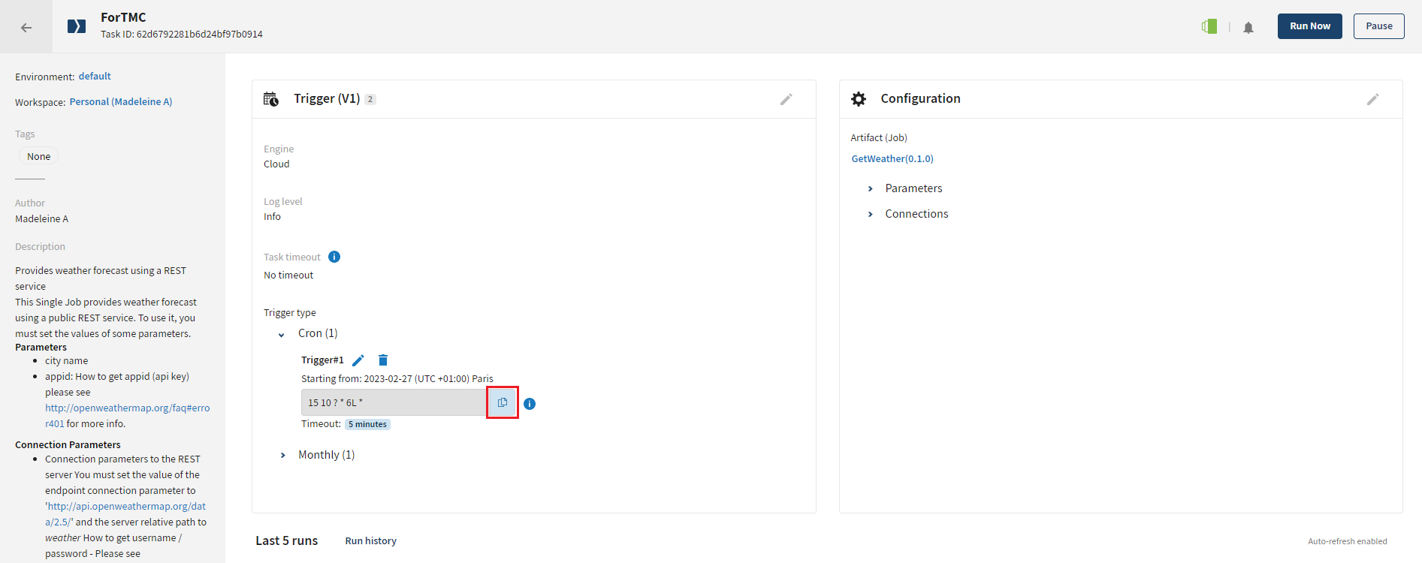Screen dimensions: 1422x563
Task: Expand the Connections section
Action: (871, 214)
